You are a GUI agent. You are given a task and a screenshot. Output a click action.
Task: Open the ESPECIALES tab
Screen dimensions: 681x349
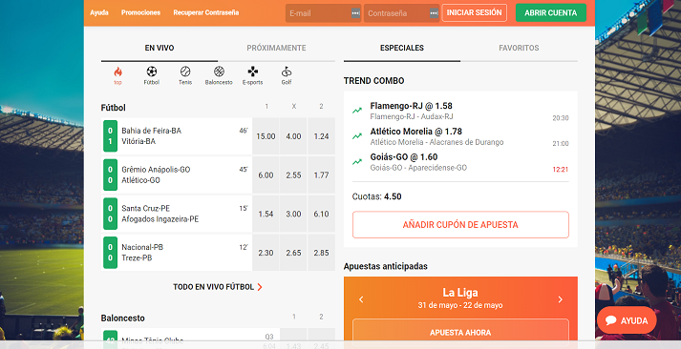[402, 48]
